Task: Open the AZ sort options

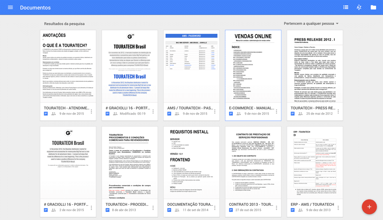Action: (x=359, y=7)
